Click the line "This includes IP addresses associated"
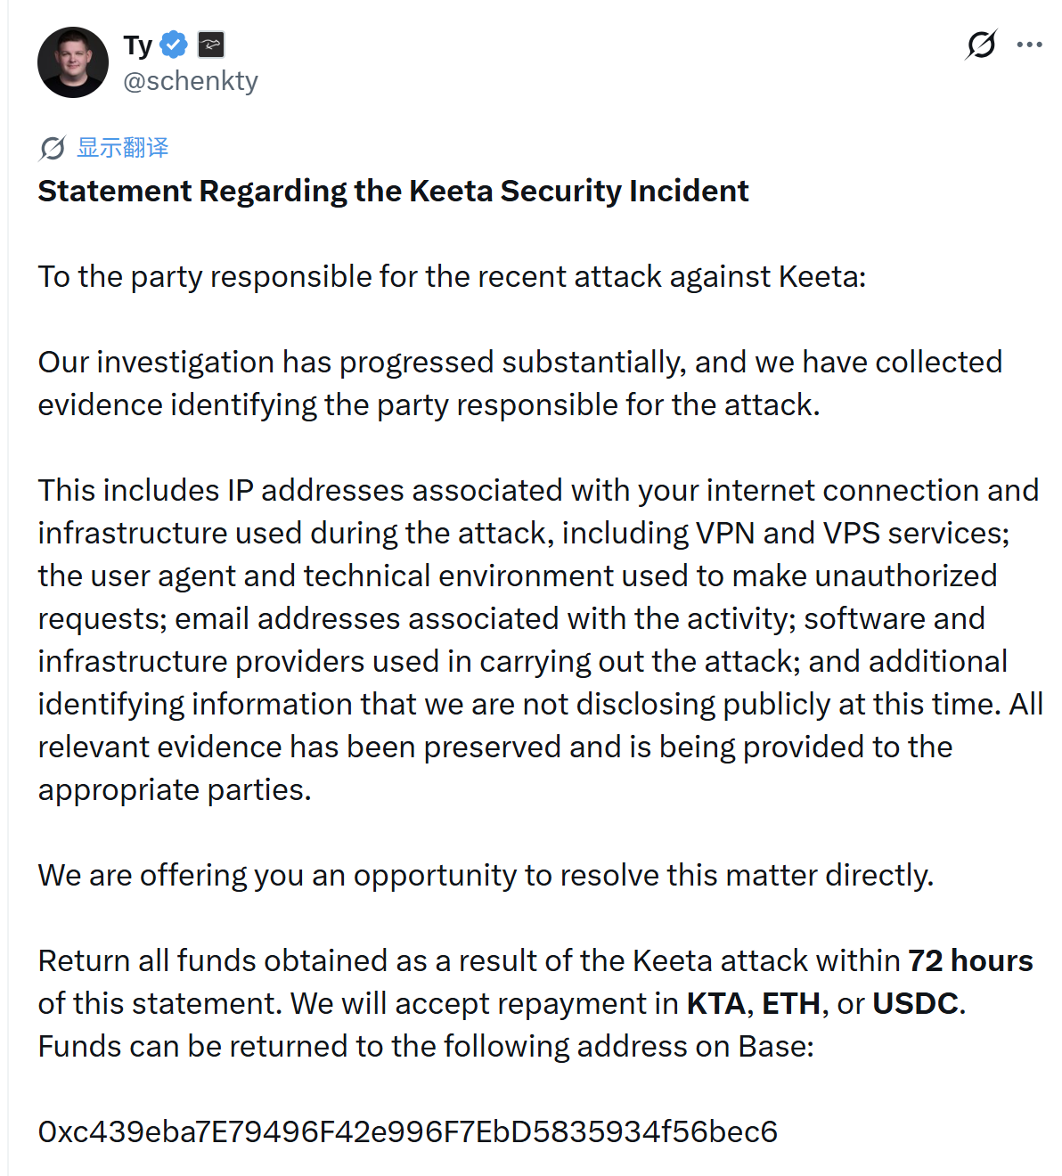The width and height of the screenshot is (1062, 1176). (x=538, y=491)
